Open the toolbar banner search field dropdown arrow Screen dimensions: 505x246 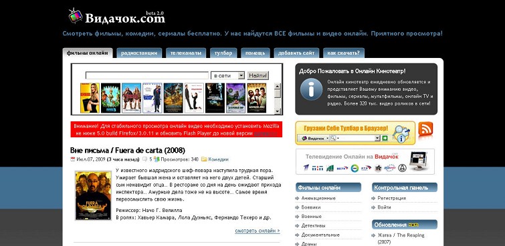pyautogui.click(x=378, y=138)
